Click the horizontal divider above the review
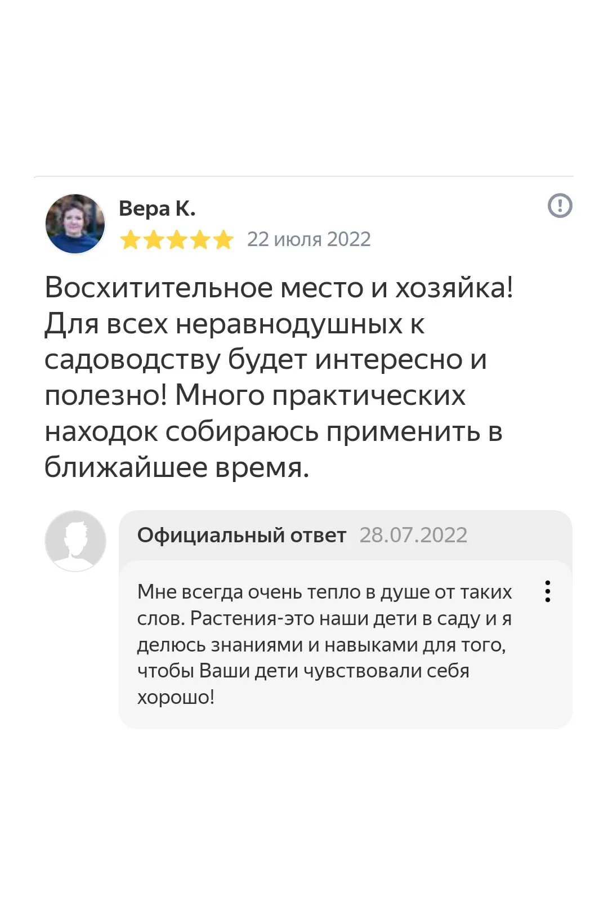Image resolution: width=608 pixels, height=901 pixels. pos(304,176)
